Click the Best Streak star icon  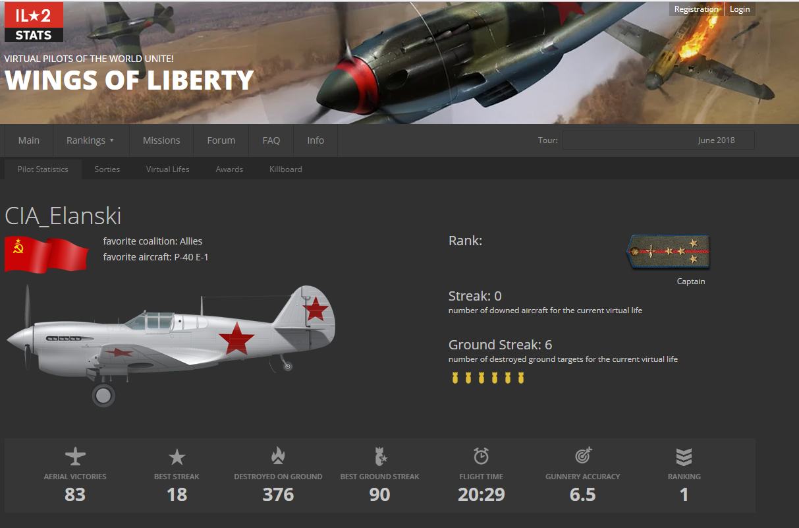click(177, 457)
